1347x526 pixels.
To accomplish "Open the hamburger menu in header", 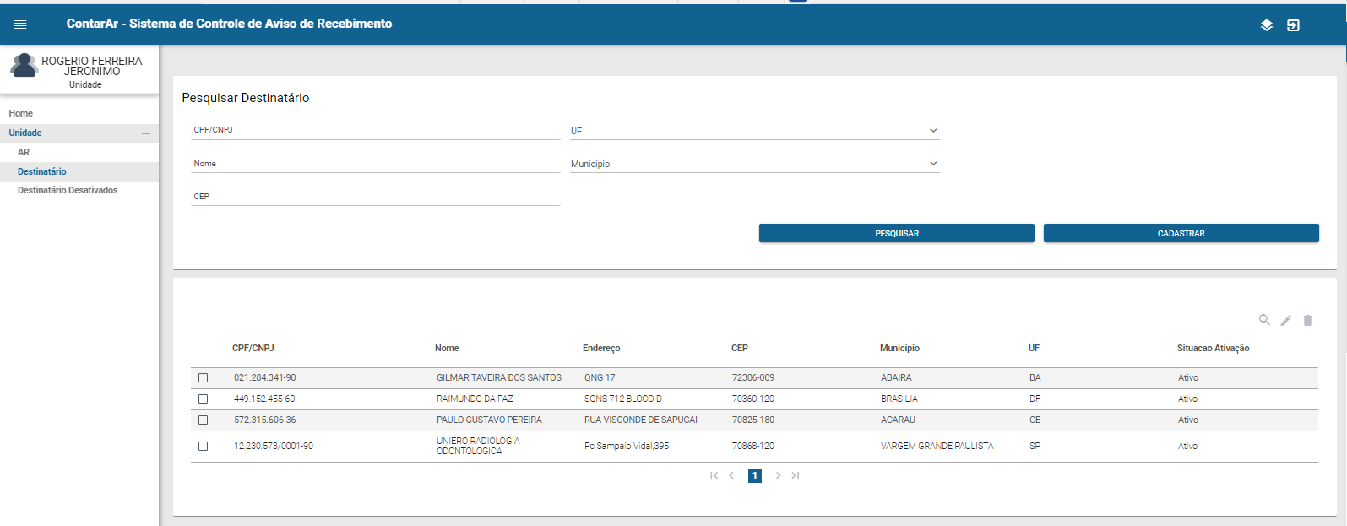I will tap(20, 24).
